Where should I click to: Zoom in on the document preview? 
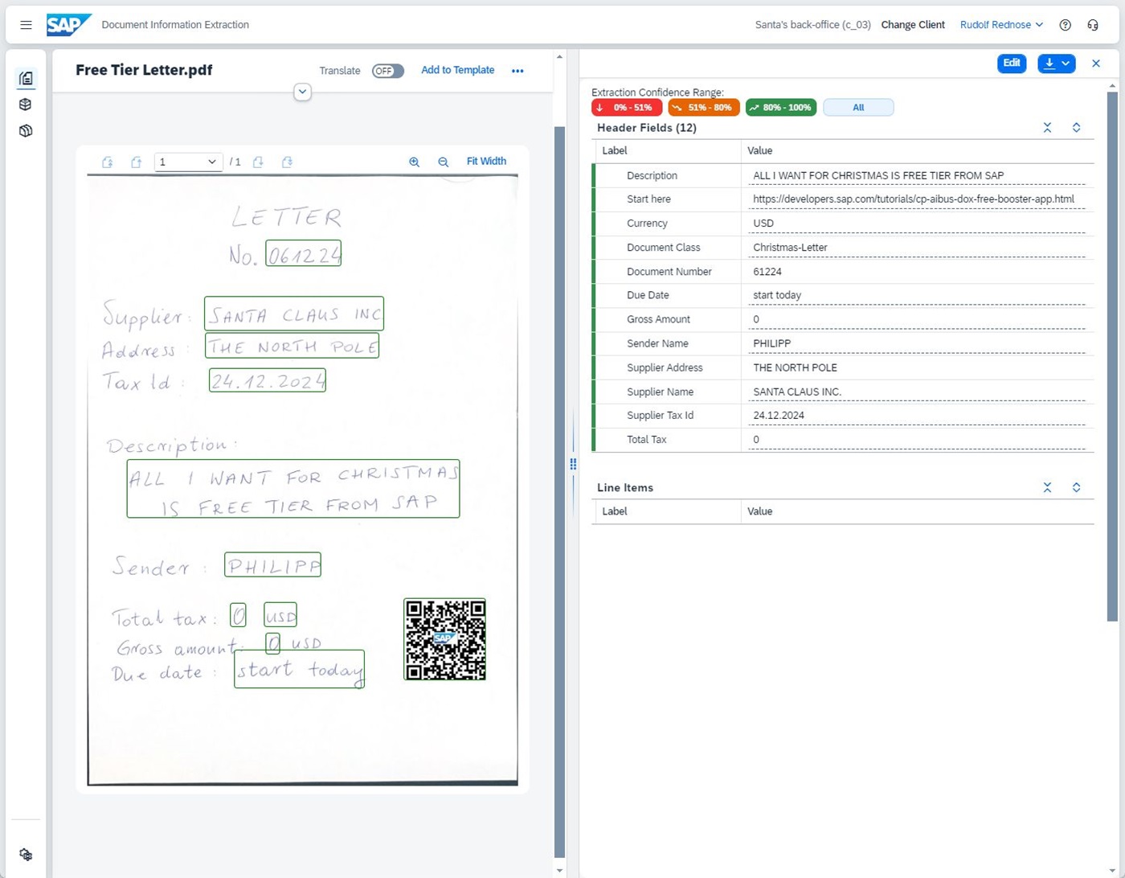(x=415, y=162)
